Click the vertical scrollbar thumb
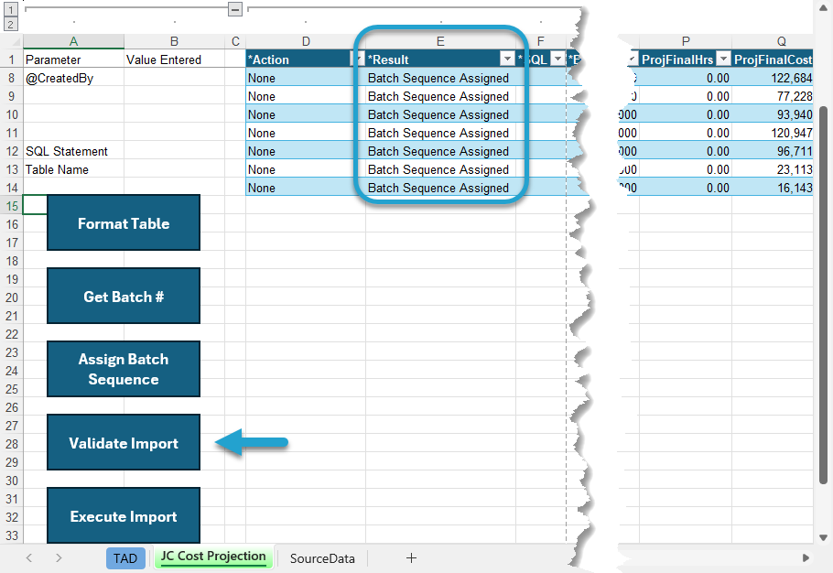The width and height of the screenshot is (833, 573). [x=824, y=295]
